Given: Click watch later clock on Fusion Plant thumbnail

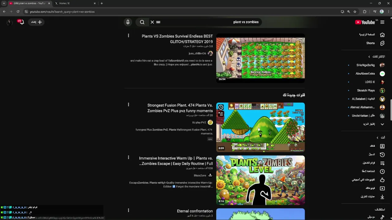Looking at the screenshot, I should click(x=221, y=107).
